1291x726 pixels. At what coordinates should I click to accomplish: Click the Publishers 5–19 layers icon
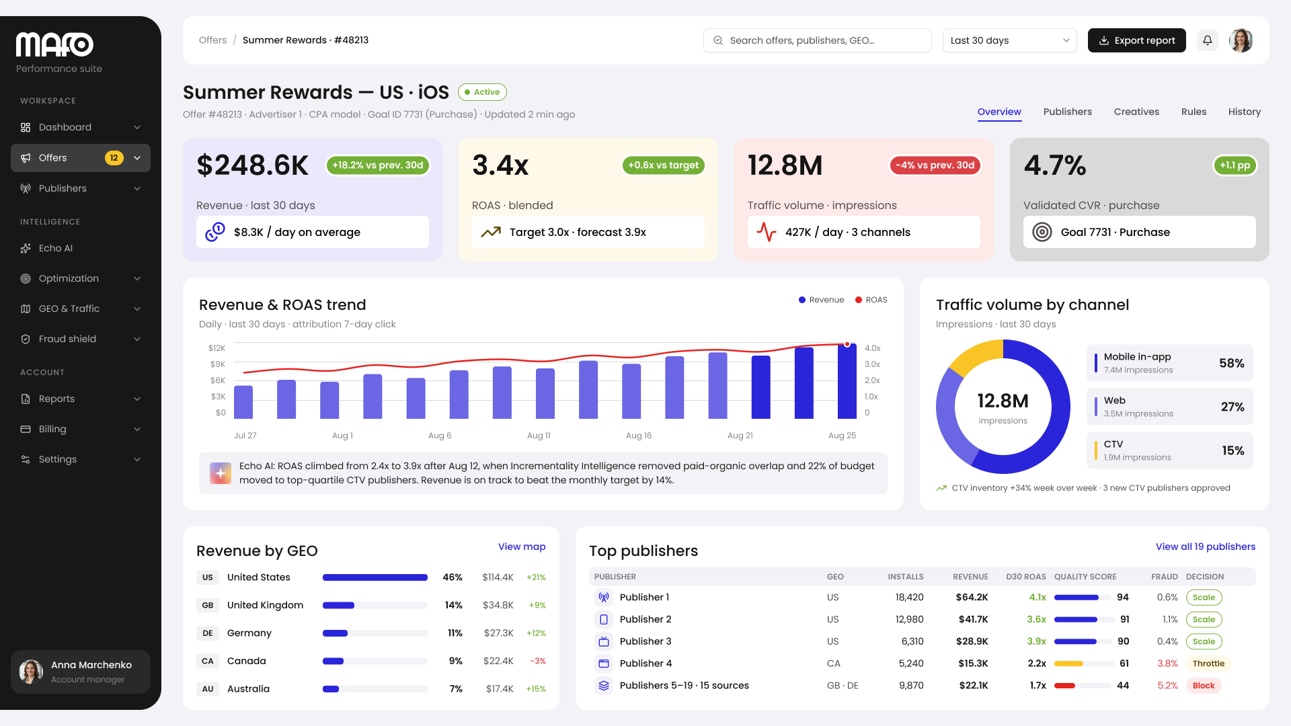click(x=604, y=686)
